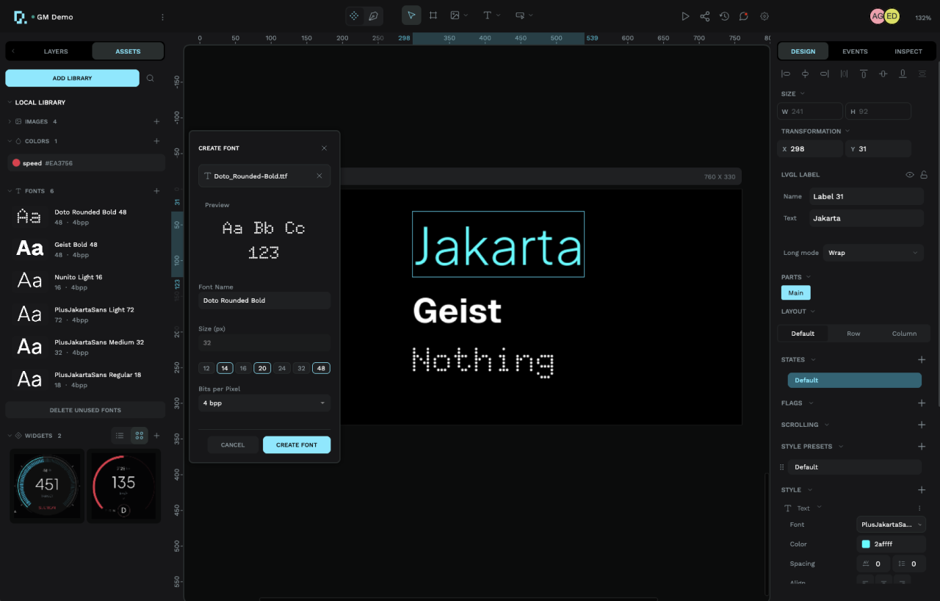Select the Pen tool in the toolbar

(x=374, y=15)
